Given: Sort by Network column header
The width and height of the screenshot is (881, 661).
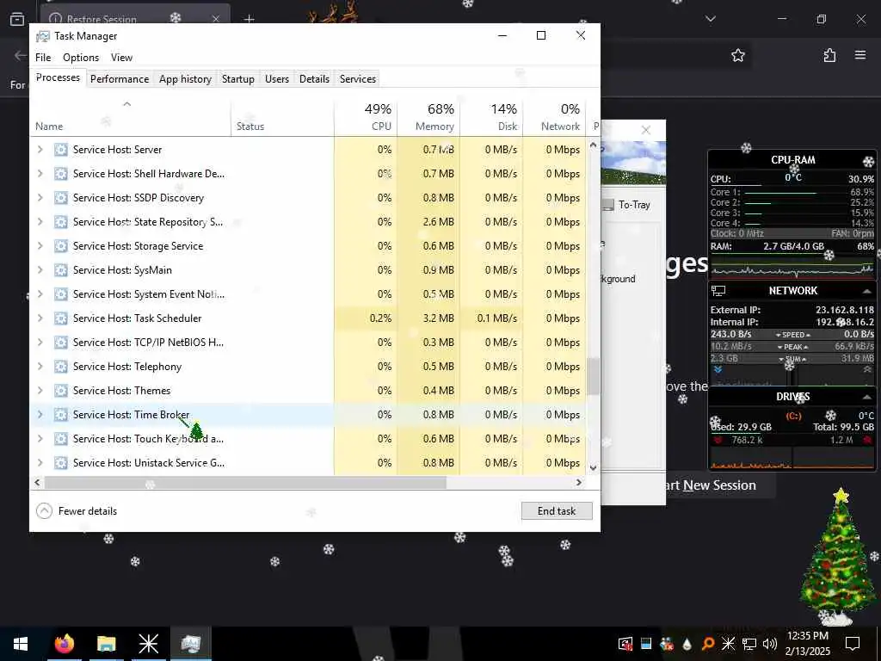Looking at the screenshot, I should (555, 117).
